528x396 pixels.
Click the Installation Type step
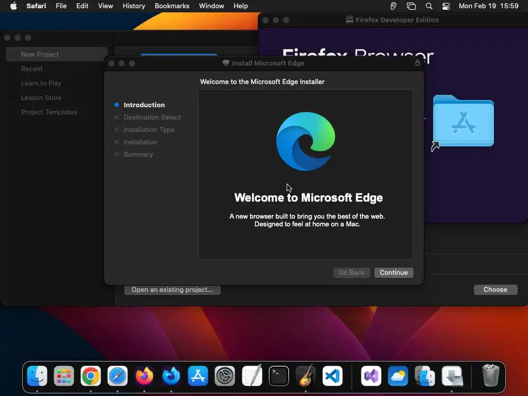point(149,129)
